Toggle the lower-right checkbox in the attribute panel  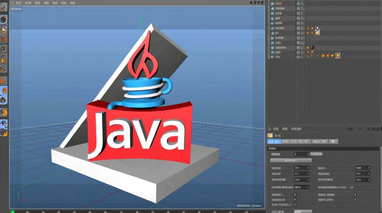355,200
